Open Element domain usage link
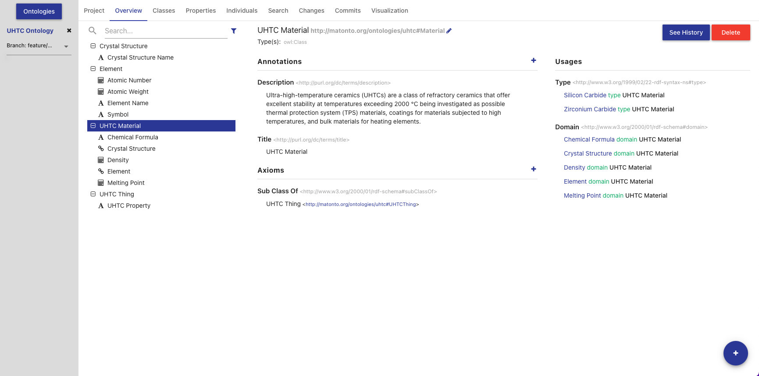This screenshot has height=376, width=759. click(x=575, y=181)
